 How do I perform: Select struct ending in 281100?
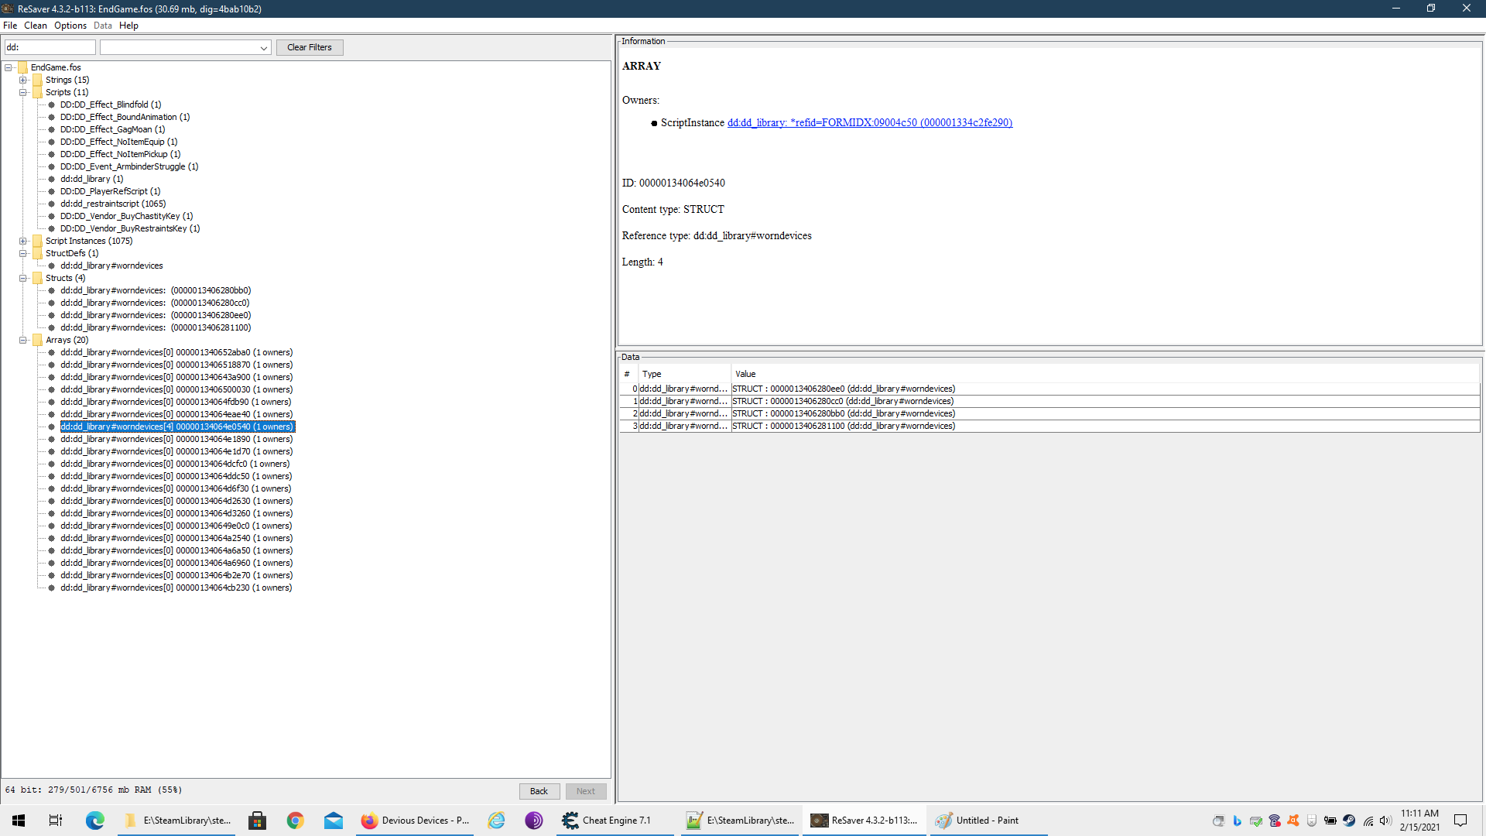[x=156, y=327]
